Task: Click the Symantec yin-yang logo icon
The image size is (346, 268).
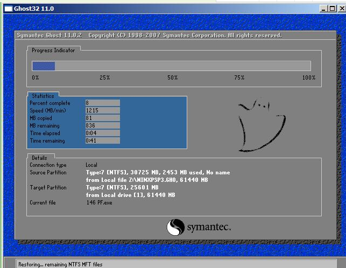Action: point(175,227)
